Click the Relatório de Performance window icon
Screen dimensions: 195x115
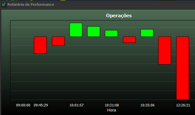pyautogui.click(x=4, y=5)
